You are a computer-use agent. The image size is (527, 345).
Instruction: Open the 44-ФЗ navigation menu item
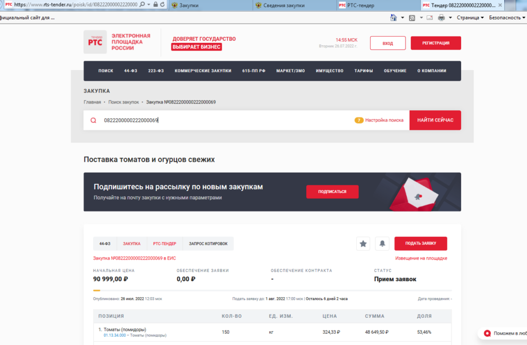tap(130, 71)
